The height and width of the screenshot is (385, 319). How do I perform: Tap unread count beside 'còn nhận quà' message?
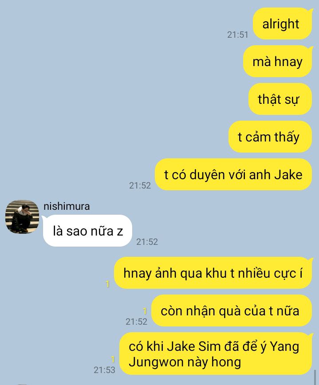[x=145, y=311]
